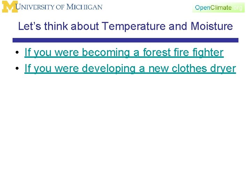Click the slide title about Temperature and Moisture
The height and width of the screenshot is (188, 251).
point(125,26)
